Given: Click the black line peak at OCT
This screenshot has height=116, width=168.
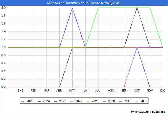Looking at the screenshot, I should coord(137,8).
